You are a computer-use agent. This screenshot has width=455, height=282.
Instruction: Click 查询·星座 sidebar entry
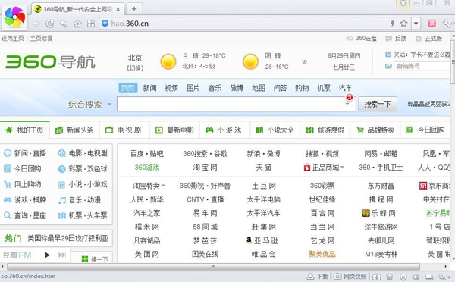coord(25,215)
